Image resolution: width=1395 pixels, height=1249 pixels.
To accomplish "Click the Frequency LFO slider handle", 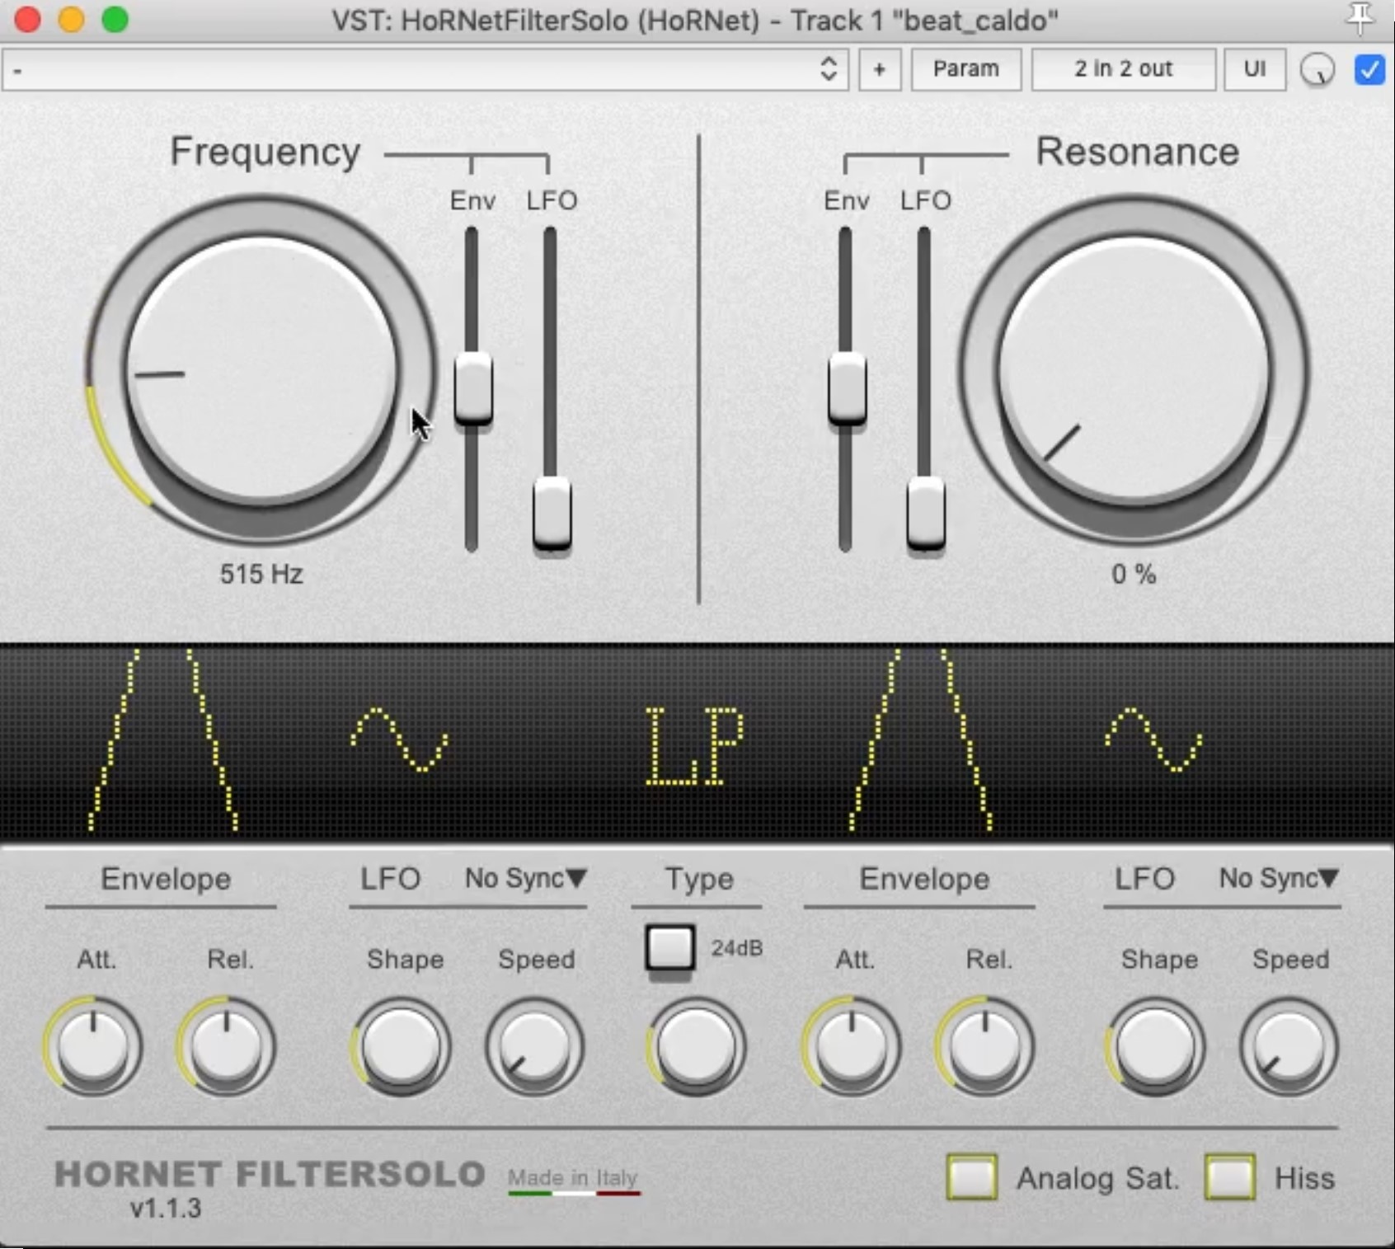I will [x=552, y=513].
